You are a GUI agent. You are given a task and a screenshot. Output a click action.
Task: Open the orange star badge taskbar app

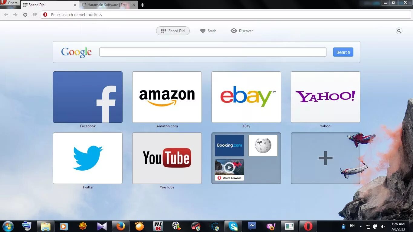pyautogui.click(x=83, y=226)
